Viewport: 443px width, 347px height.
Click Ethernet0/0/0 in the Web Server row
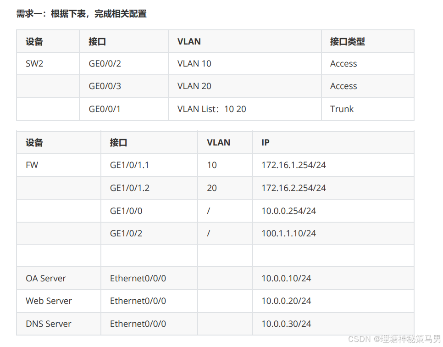pyautogui.click(x=138, y=301)
